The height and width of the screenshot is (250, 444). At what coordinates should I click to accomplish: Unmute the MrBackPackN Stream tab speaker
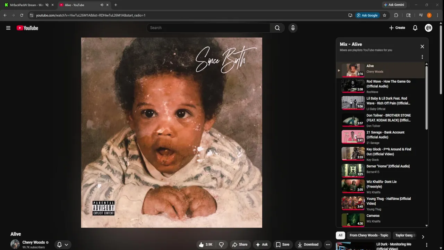click(x=47, y=5)
